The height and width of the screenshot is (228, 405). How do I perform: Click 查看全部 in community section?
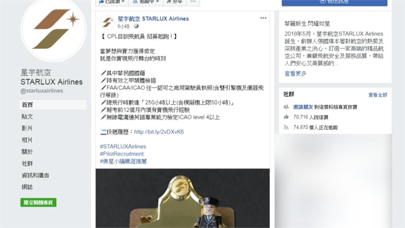pyautogui.click(x=378, y=95)
